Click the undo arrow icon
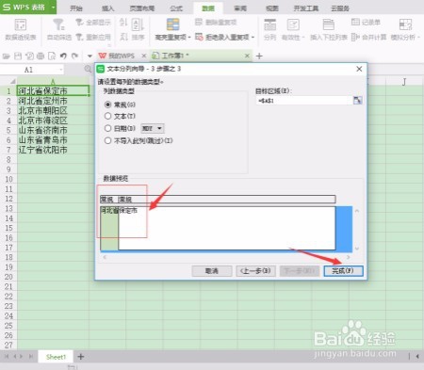 pyautogui.click(x=63, y=56)
